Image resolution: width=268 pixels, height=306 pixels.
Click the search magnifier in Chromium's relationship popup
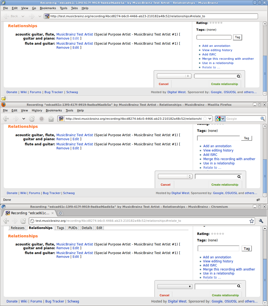point(239,286)
